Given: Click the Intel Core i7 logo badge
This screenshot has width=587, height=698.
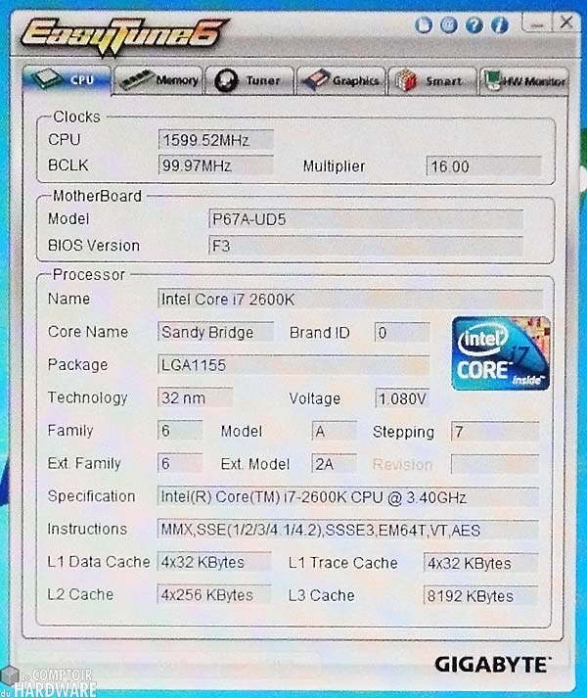Looking at the screenshot, I should [500, 353].
